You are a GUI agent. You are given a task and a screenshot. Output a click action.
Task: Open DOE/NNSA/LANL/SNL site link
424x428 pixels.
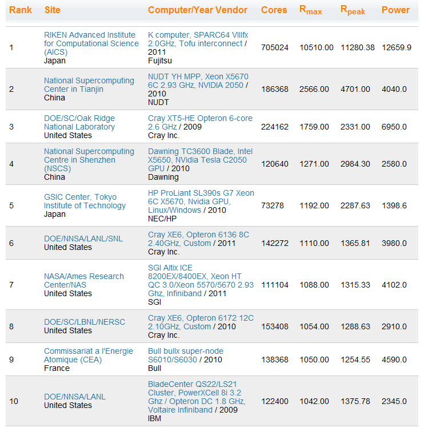tap(83, 239)
